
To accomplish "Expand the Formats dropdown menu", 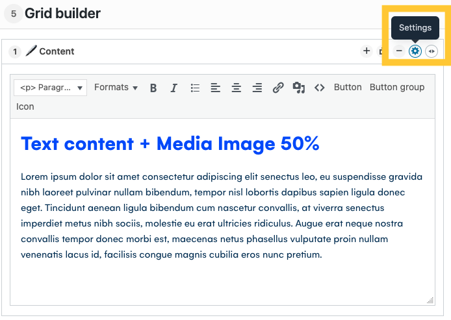I will click(x=116, y=88).
